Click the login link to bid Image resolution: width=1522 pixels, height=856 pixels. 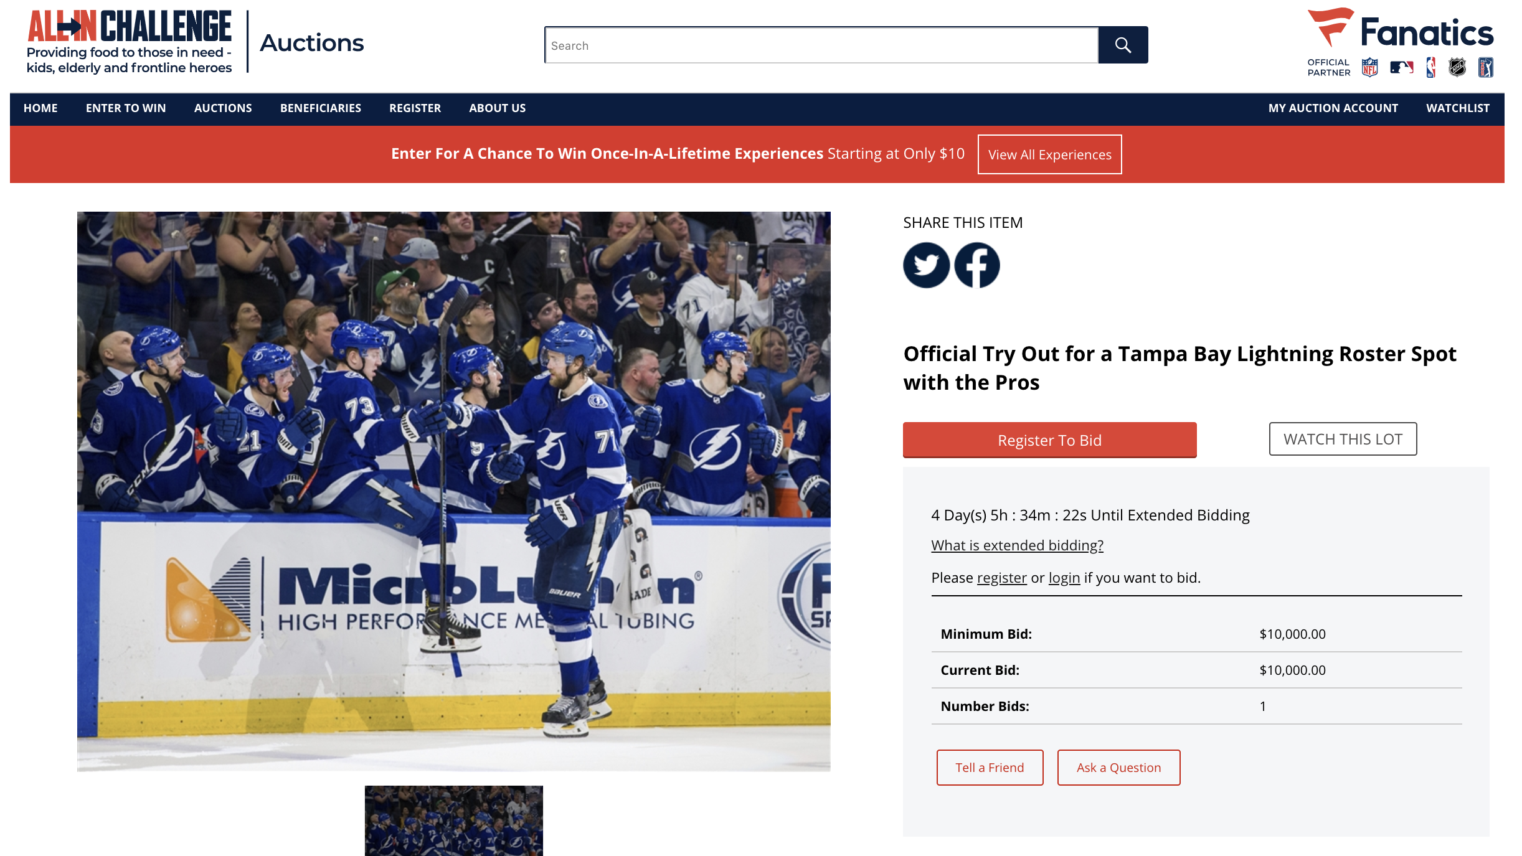(1064, 578)
